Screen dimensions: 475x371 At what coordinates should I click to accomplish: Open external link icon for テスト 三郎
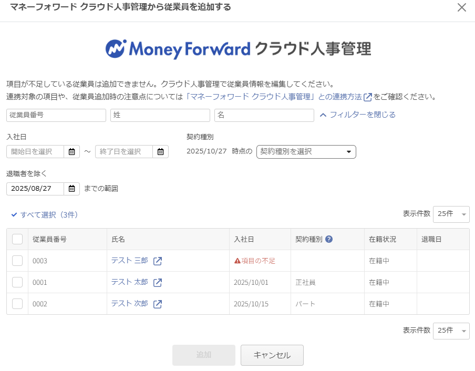pos(158,261)
